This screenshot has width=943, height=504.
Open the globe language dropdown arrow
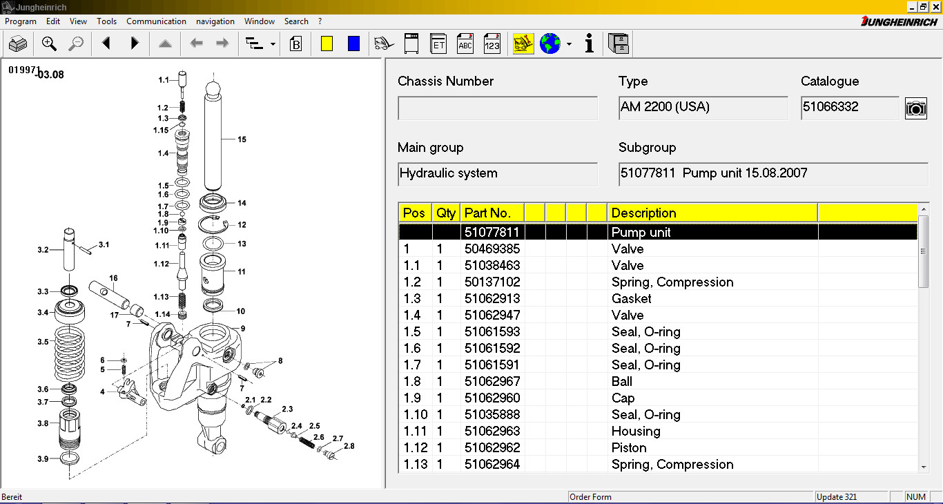click(x=569, y=44)
